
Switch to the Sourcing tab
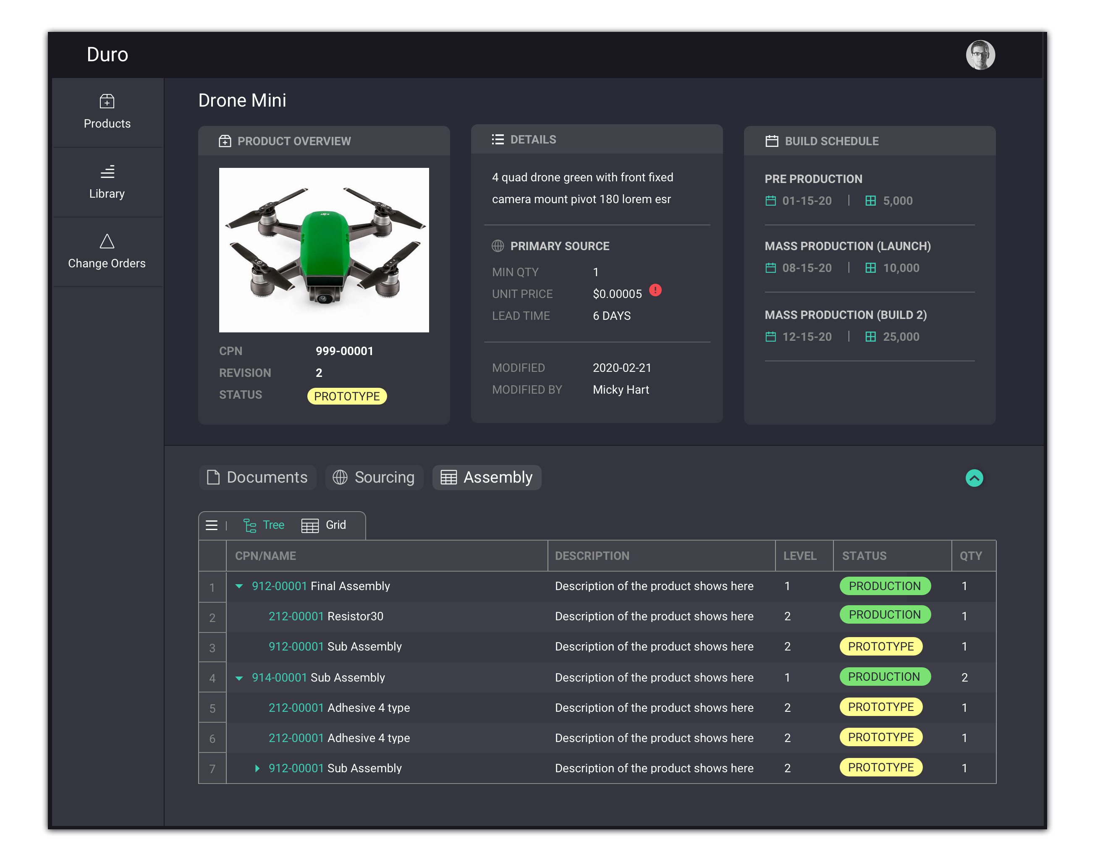click(x=375, y=477)
